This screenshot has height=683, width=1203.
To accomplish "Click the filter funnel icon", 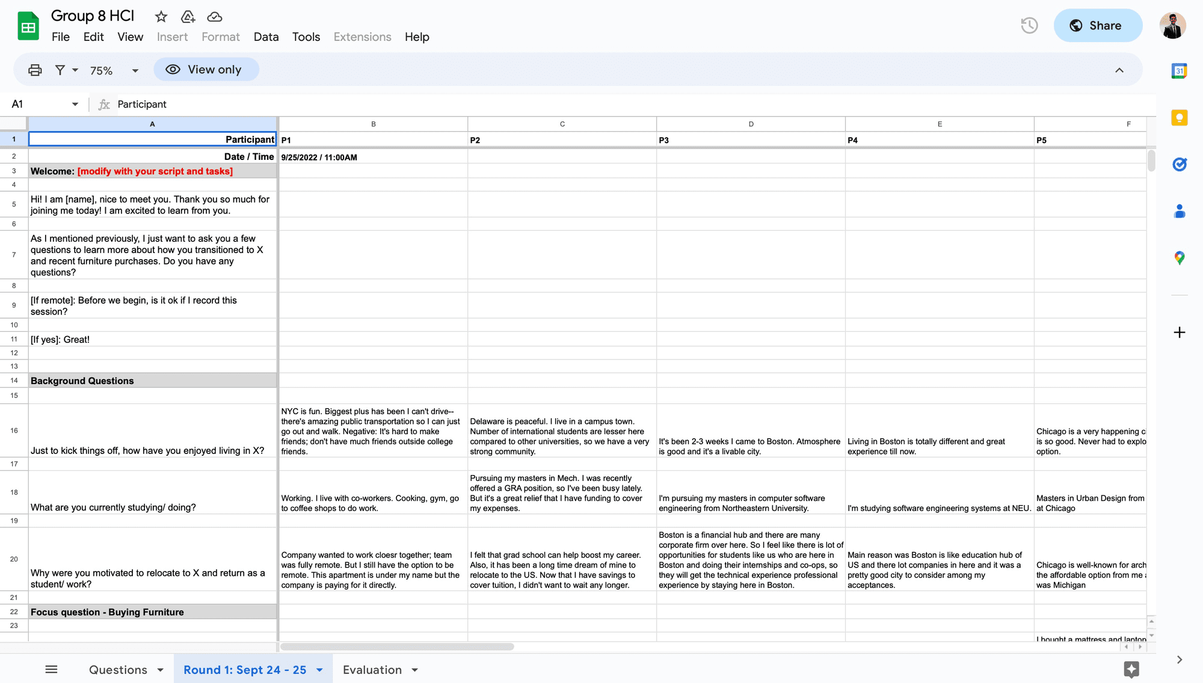I will point(60,70).
